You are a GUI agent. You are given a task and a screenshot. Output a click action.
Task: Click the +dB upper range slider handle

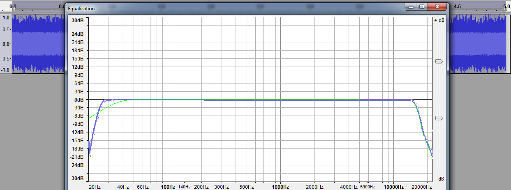pos(439,61)
